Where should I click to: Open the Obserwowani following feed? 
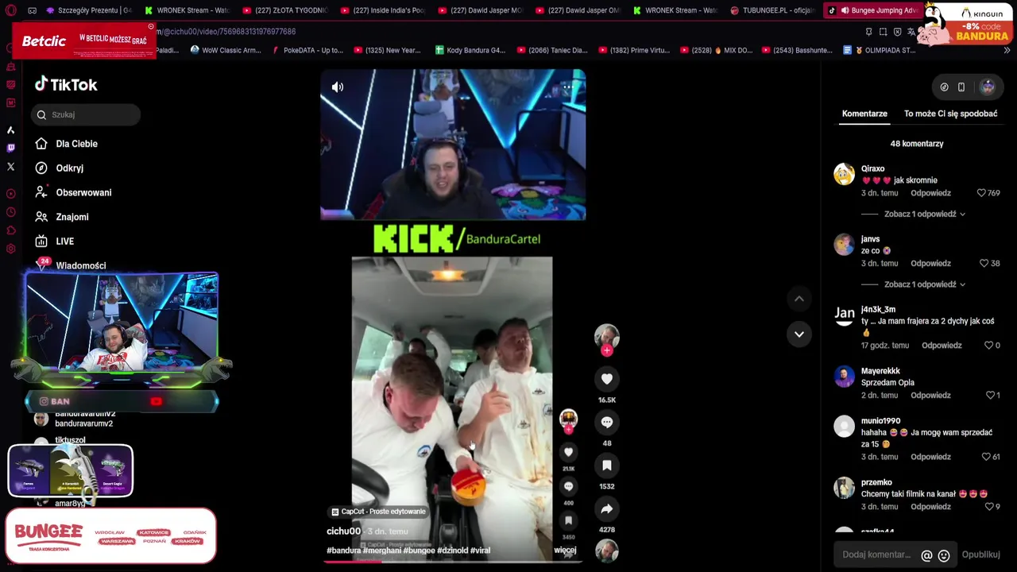[x=74, y=192]
